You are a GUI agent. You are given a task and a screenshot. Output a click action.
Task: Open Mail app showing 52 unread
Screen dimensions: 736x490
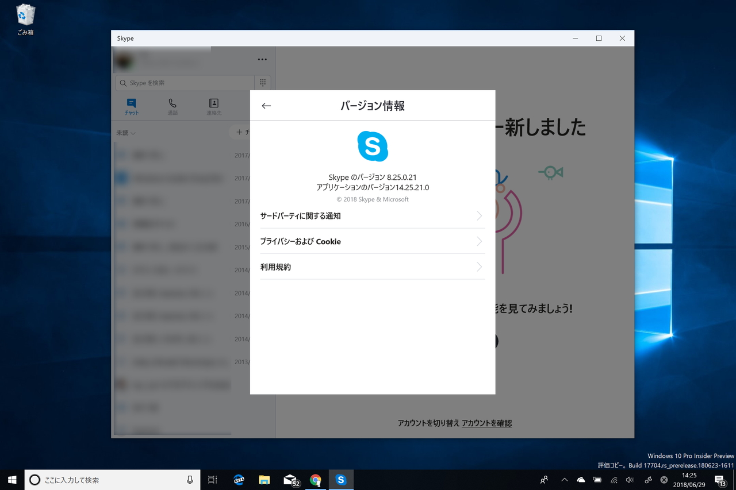coord(290,480)
